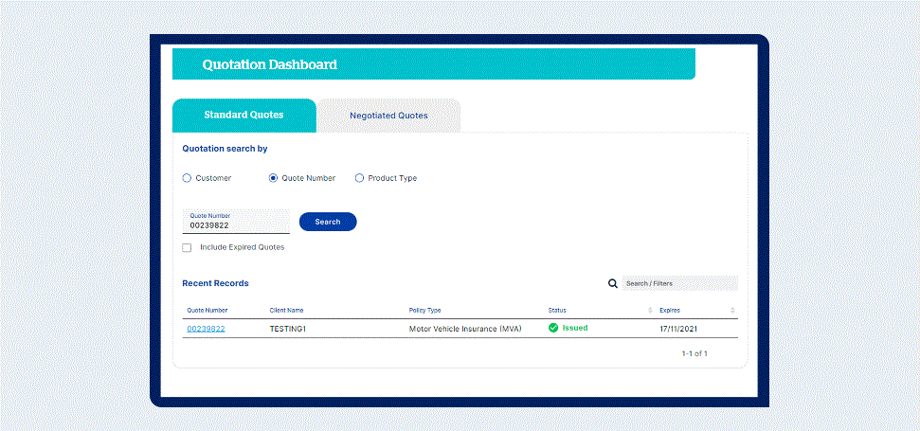This screenshot has width=920, height=431.
Task: Click the Status column header
Action: click(x=557, y=310)
